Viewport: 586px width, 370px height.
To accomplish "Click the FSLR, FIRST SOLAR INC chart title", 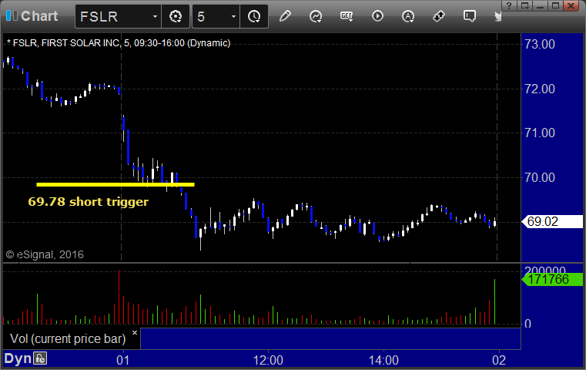I will point(119,43).
